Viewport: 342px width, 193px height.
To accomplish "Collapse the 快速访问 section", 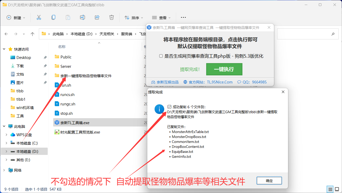I will (x=4, y=49).
